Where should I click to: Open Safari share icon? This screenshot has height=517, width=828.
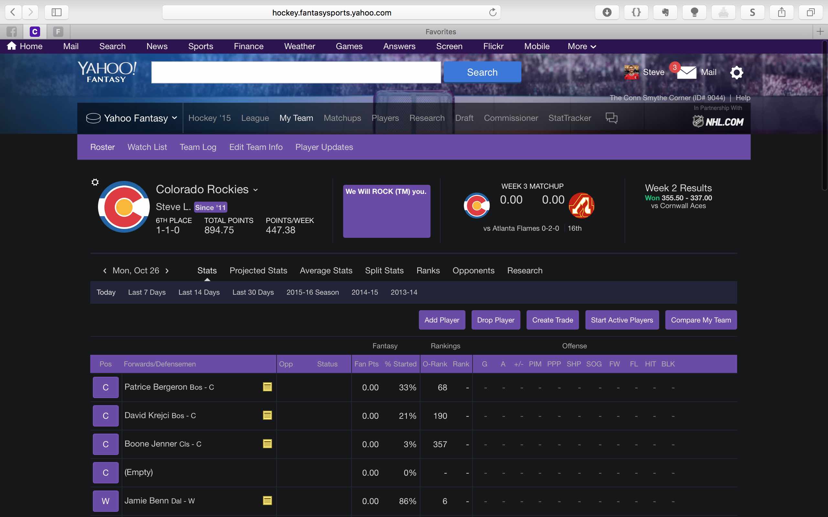[781, 12]
